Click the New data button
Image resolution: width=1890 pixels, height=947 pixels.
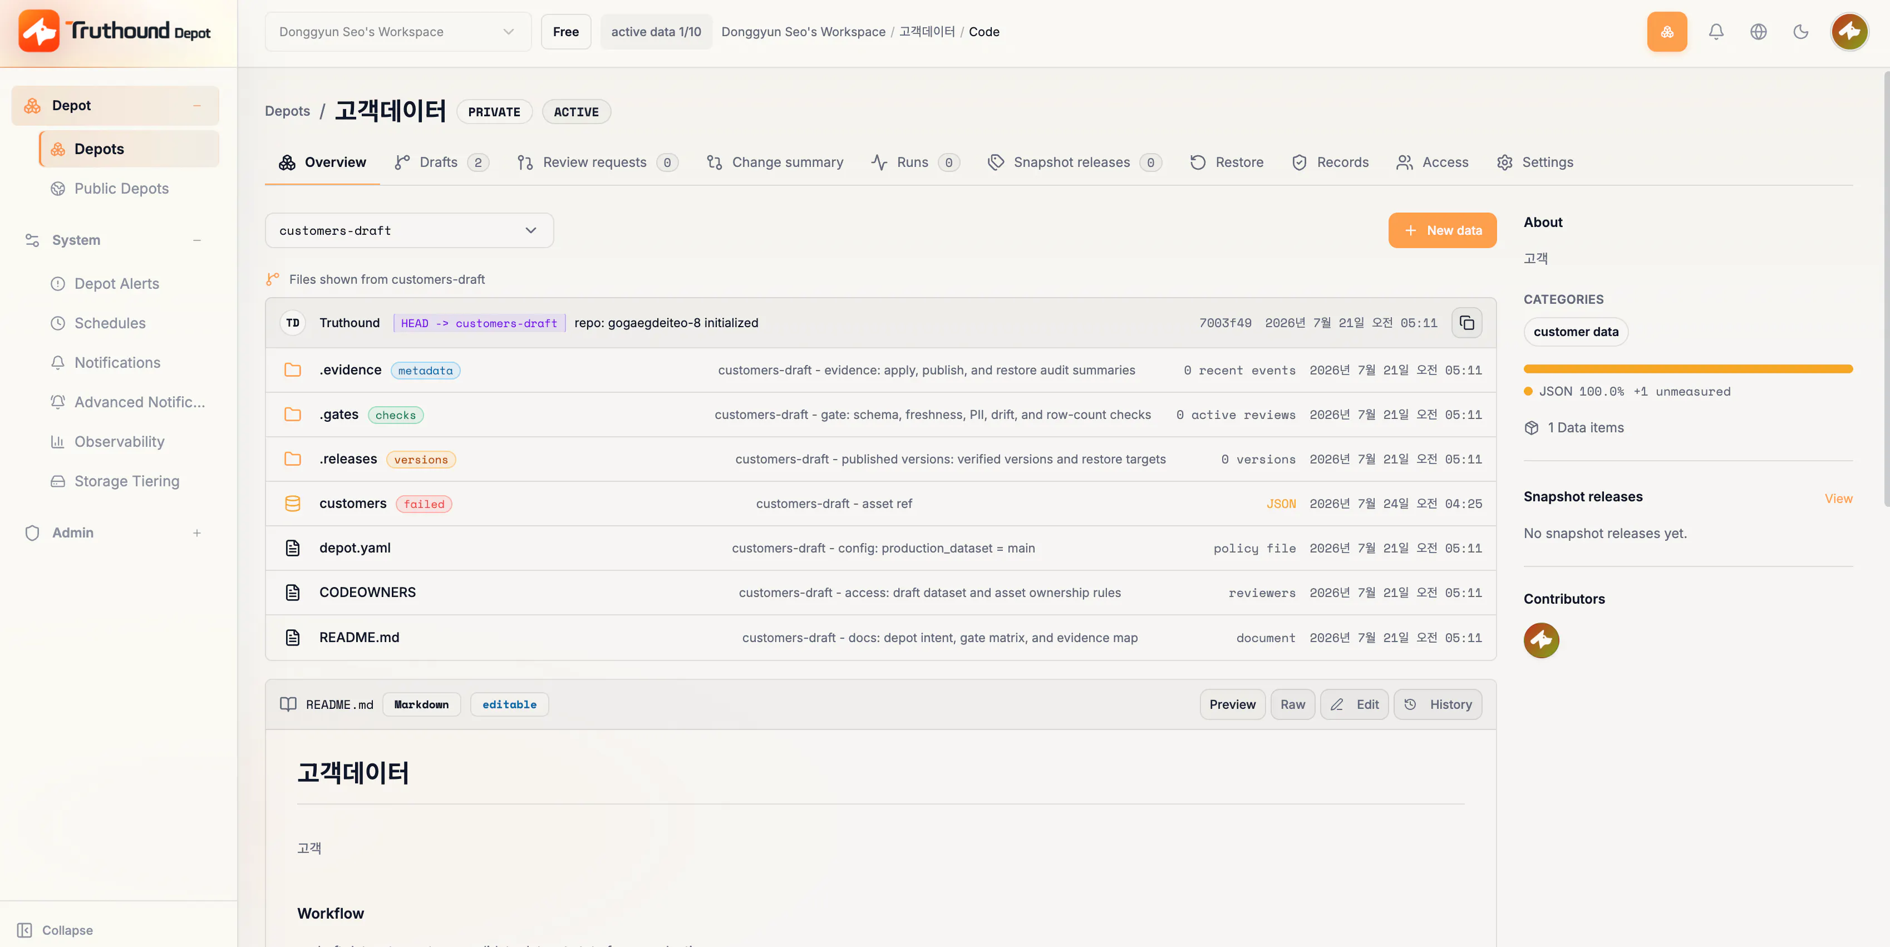pyautogui.click(x=1442, y=230)
